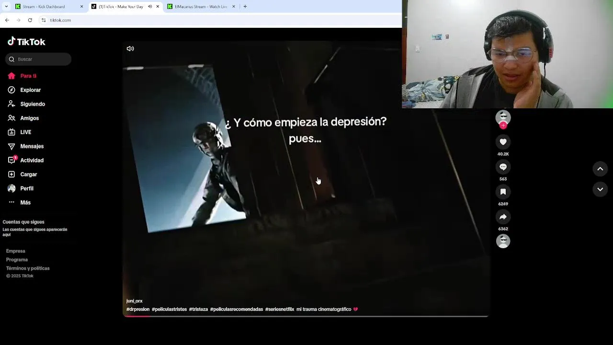This screenshot has height=345, width=613.
Task: Follow creator with red plus button
Action: click(x=503, y=126)
